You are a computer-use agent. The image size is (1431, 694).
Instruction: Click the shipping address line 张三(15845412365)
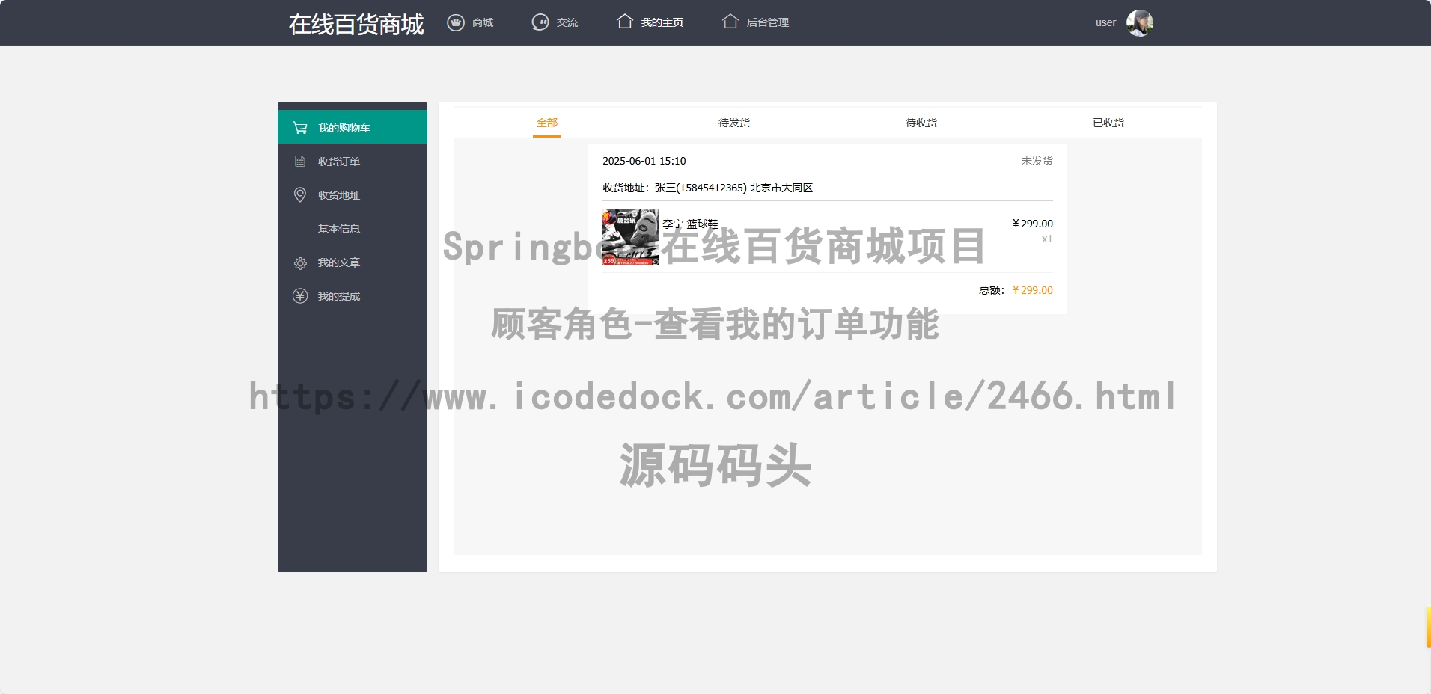point(707,188)
